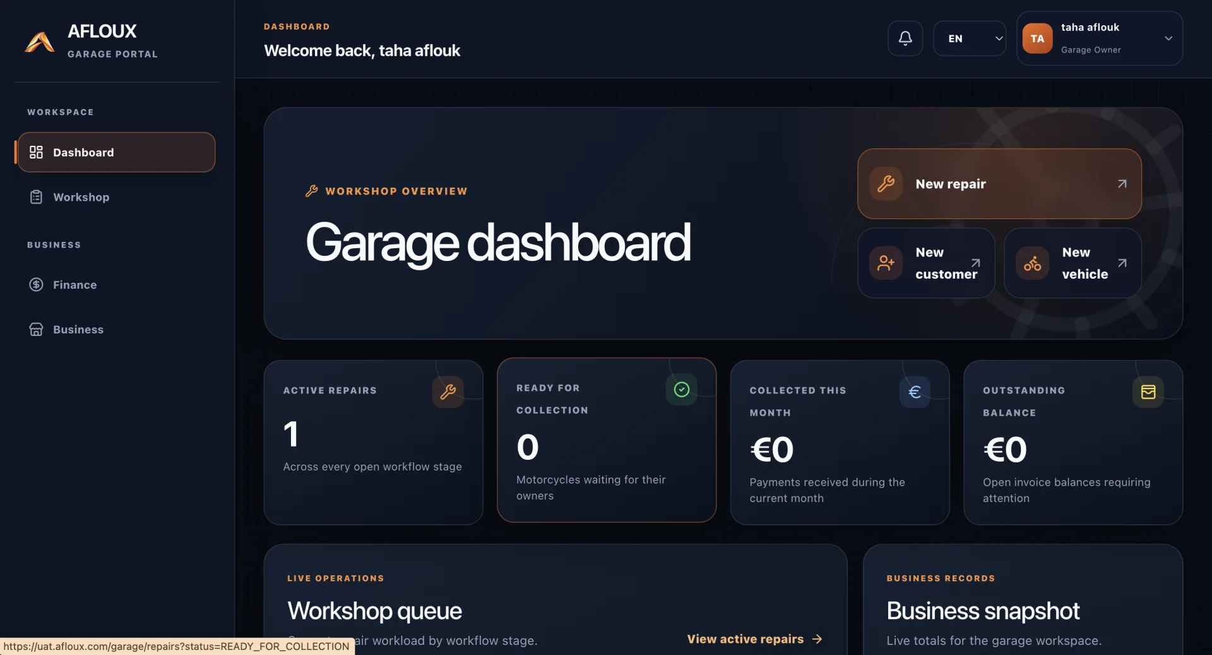Screen dimensions: 1212x655
Task: Click the arrow after View active repairs
Action: (817, 639)
